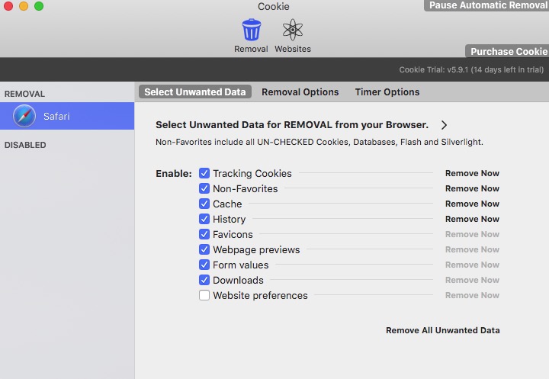
Task: Click Remove Now for Website preferences
Action: coord(472,295)
